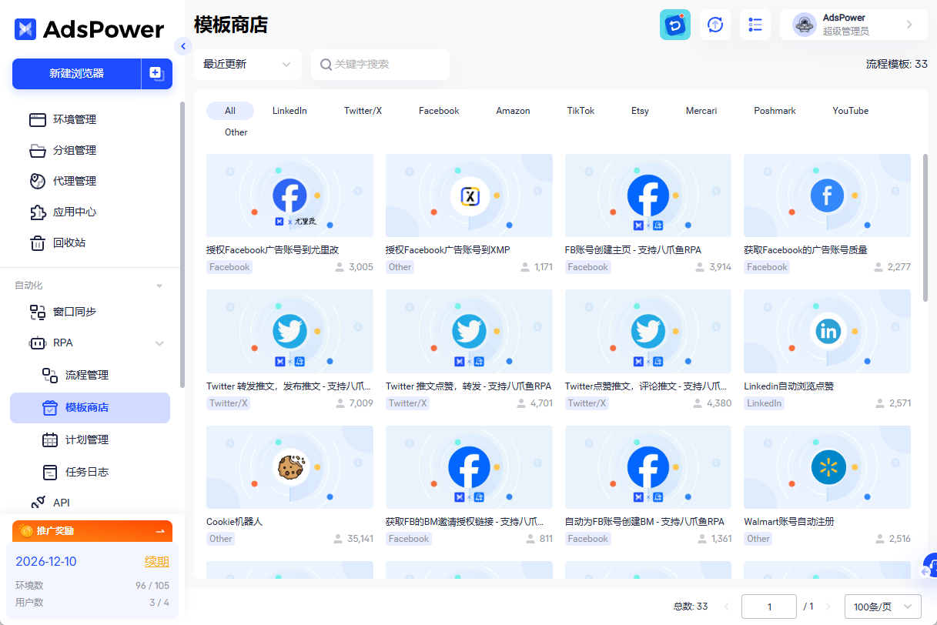Screen dimensions: 937x625
Task: Click the 代理管理 globe icon
Action: coord(38,181)
